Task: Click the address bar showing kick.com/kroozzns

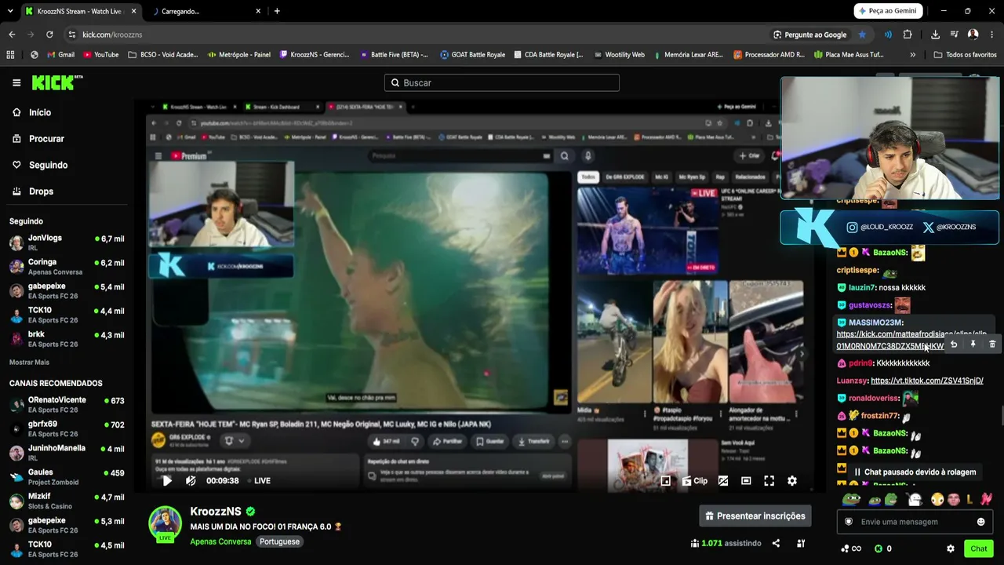Action: pyautogui.click(x=416, y=35)
